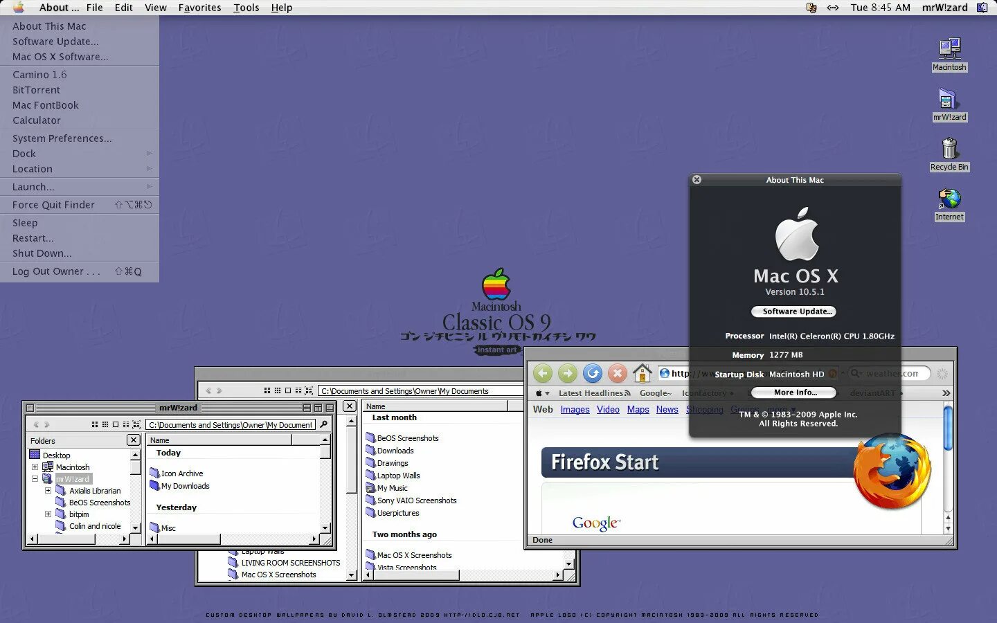
Task: Show more bookmarks via double chevron
Action: coord(946,393)
